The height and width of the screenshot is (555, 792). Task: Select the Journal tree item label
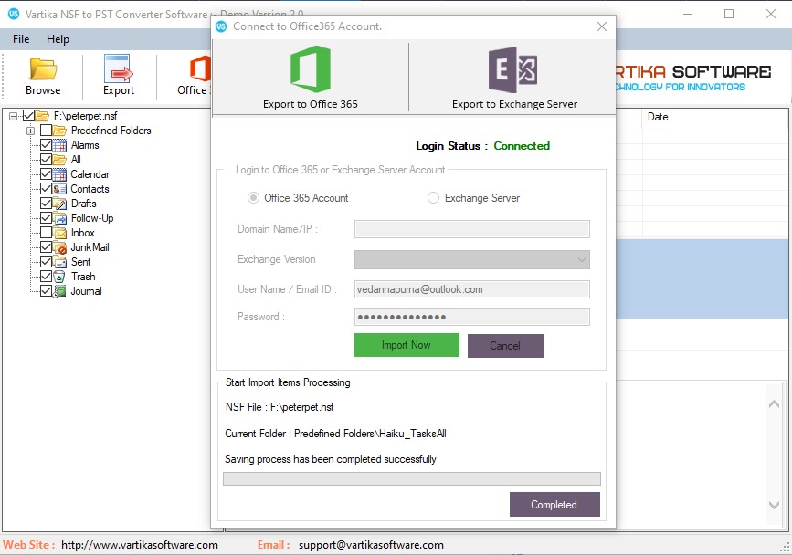click(x=87, y=291)
